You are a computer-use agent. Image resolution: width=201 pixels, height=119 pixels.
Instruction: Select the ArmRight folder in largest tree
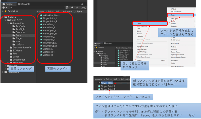[19, 29]
